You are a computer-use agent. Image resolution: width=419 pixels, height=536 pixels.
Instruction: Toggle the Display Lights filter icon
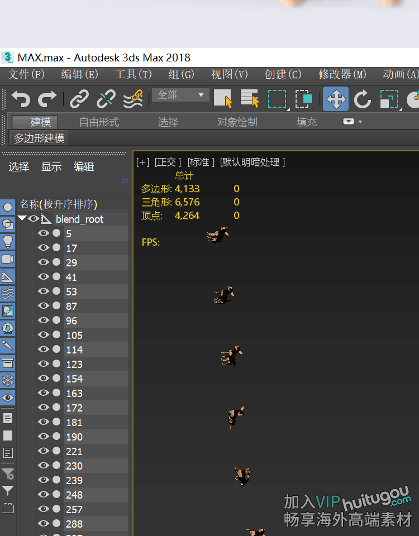(8, 242)
